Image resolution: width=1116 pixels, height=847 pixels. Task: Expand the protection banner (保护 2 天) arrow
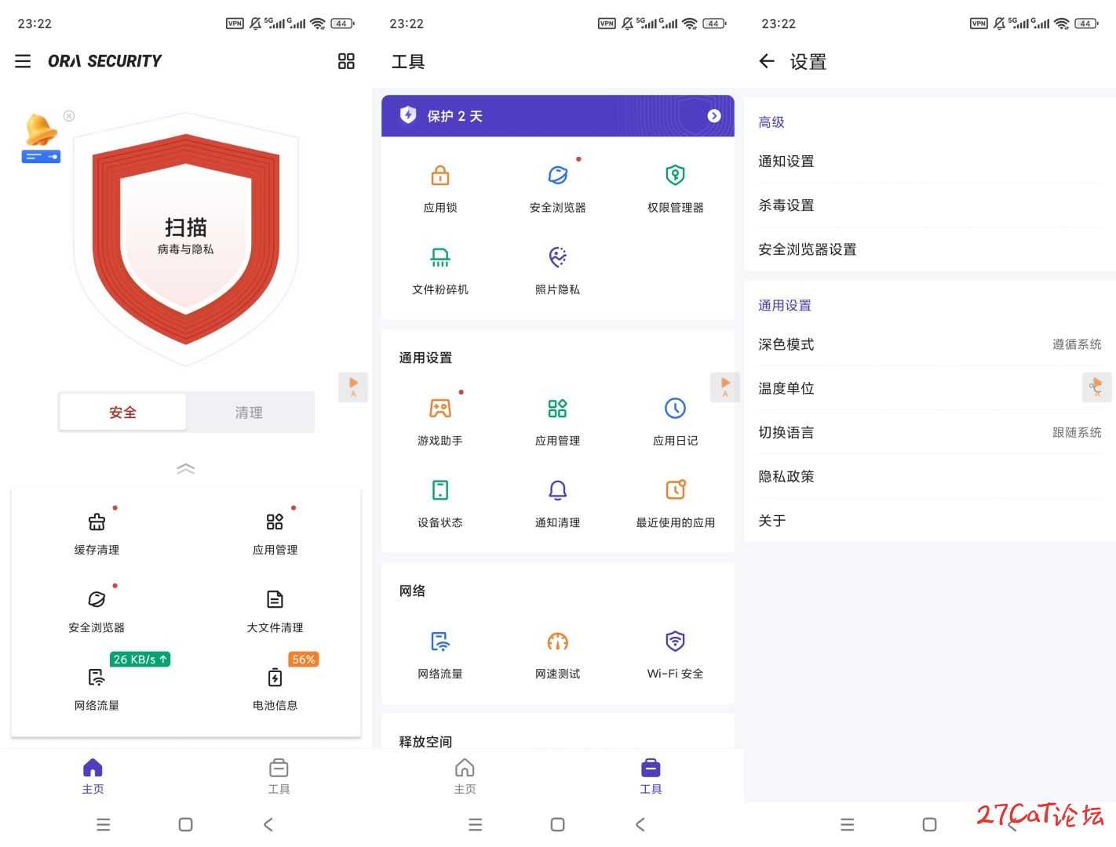713,116
